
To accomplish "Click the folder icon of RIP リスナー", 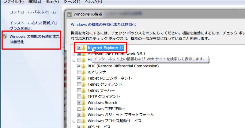I will (83, 72).
